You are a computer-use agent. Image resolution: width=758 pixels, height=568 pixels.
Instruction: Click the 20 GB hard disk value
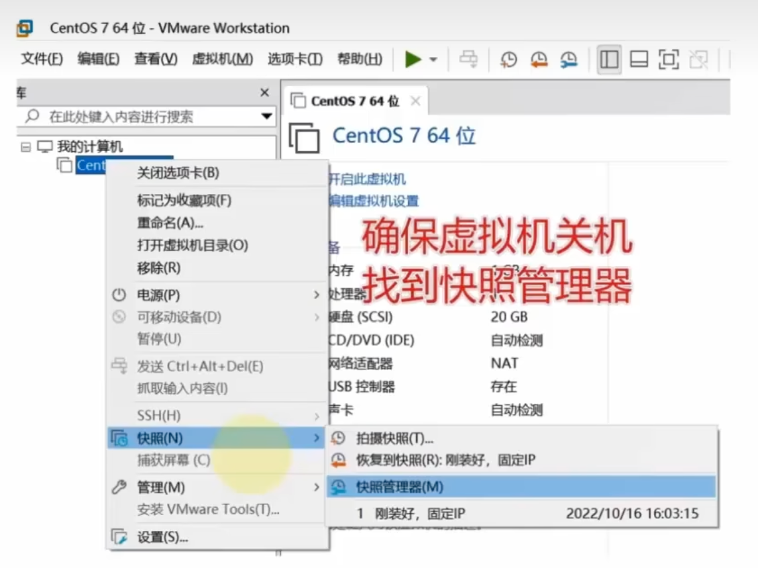tap(509, 317)
